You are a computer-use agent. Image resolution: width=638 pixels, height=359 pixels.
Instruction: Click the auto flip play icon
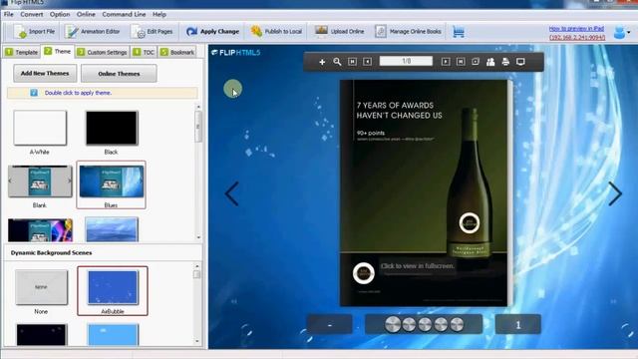[476, 62]
